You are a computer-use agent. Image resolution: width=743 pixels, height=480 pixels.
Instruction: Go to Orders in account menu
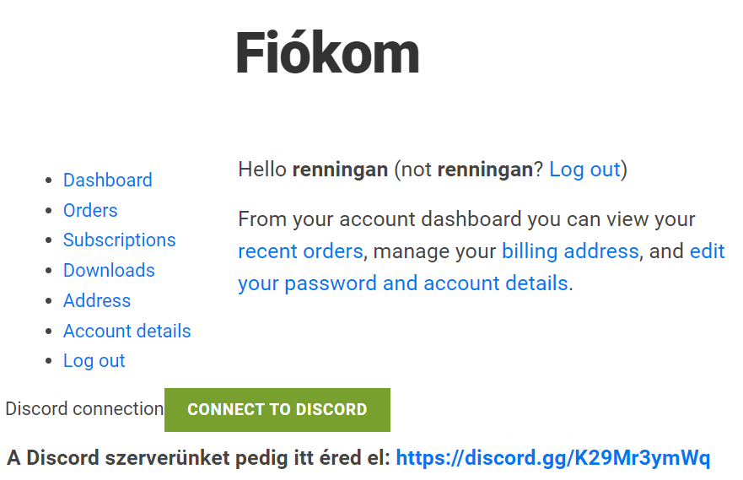(89, 210)
